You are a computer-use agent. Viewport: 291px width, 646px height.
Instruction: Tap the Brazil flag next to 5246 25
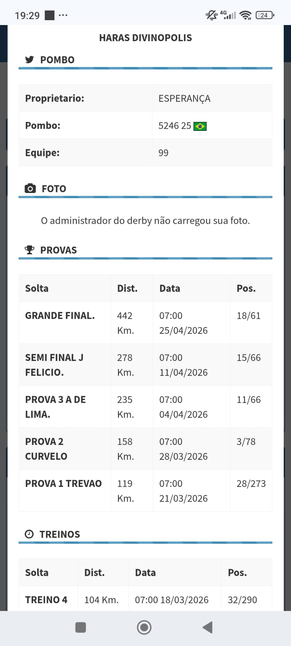[200, 126]
